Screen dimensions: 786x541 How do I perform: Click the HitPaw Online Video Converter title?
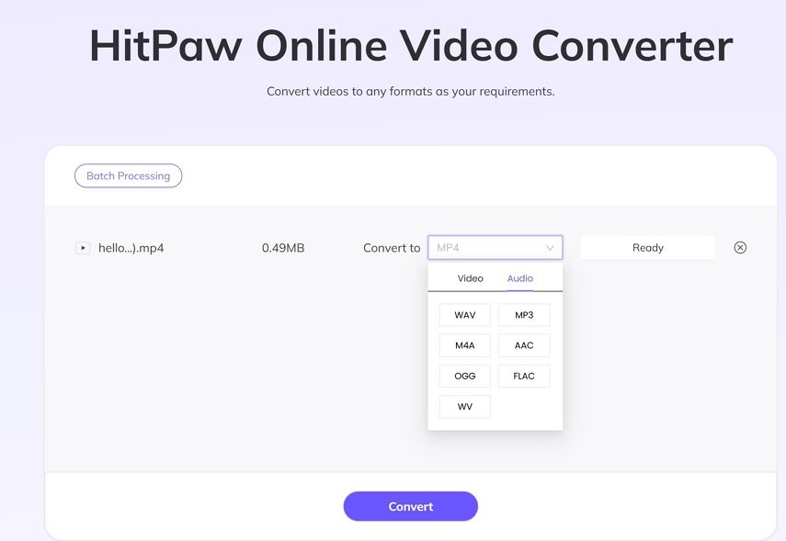point(411,43)
